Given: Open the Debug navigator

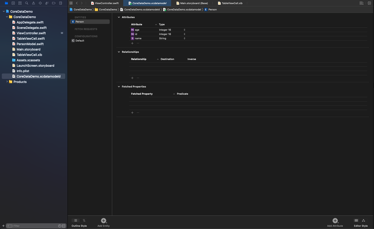Looking at the screenshot, I should point(47,3).
